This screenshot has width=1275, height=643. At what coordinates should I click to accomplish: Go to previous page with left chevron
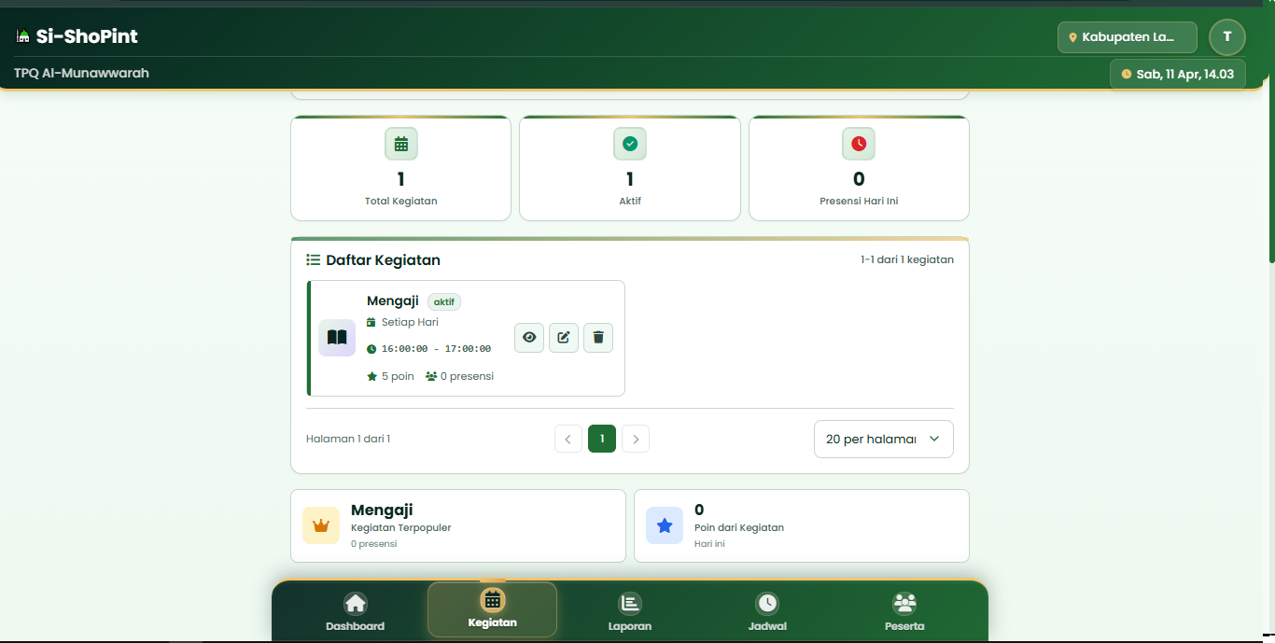pos(568,439)
